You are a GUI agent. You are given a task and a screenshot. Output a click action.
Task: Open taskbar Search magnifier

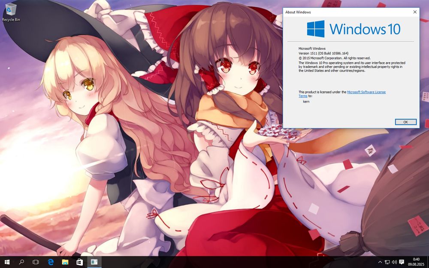pos(21,262)
